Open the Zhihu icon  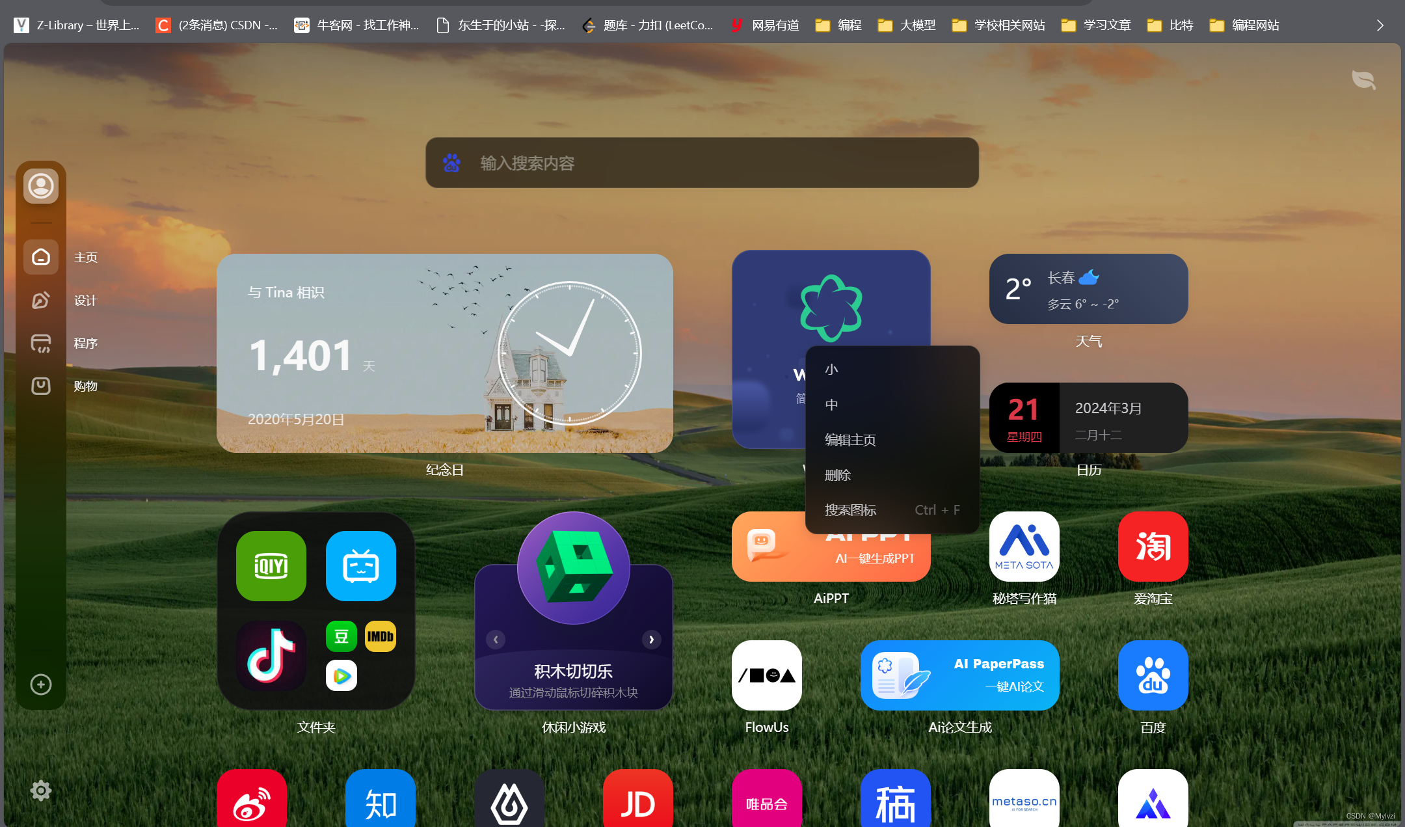point(380,800)
